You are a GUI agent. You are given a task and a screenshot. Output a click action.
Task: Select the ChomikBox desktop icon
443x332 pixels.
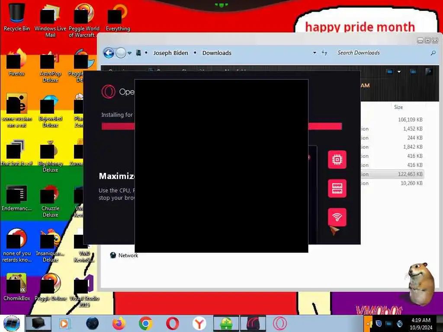point(17,287)
